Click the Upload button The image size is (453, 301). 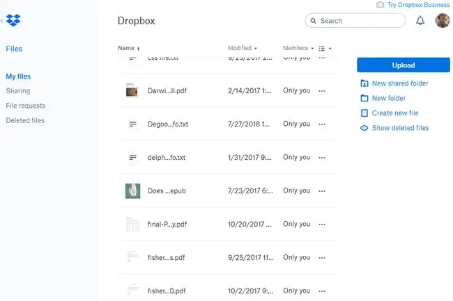pos(404,65)
